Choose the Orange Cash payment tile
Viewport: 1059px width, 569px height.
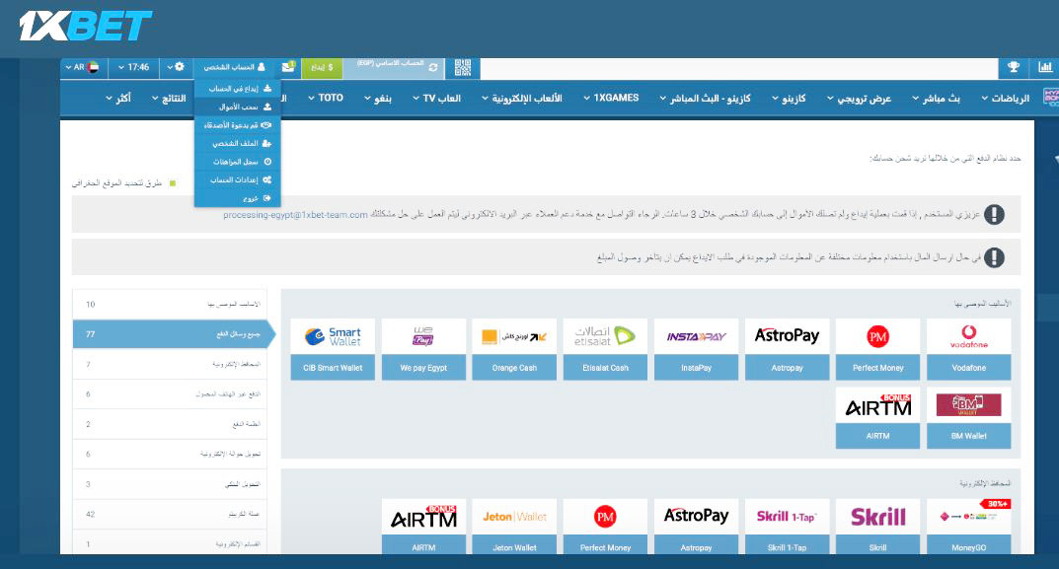click(514, 349)
